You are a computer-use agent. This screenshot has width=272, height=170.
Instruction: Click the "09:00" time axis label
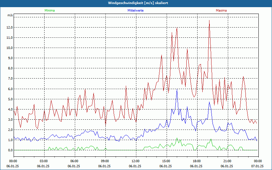[105, 161]
